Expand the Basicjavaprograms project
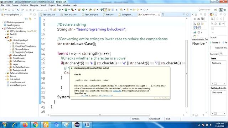Image resolution: width=228 pixels, height=128 pixels. click(2, 22)
